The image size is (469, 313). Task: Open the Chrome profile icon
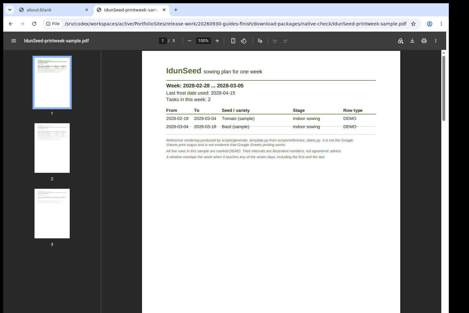[430, 24]
